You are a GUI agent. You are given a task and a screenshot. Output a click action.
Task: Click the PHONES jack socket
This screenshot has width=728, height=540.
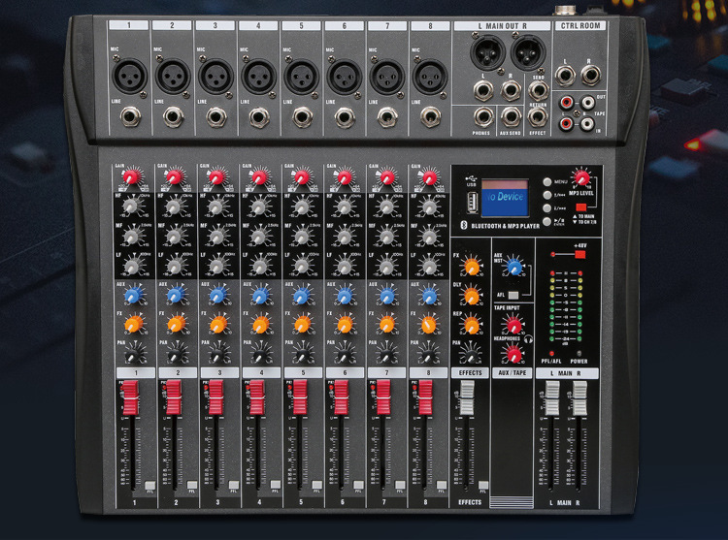(482, 116)
